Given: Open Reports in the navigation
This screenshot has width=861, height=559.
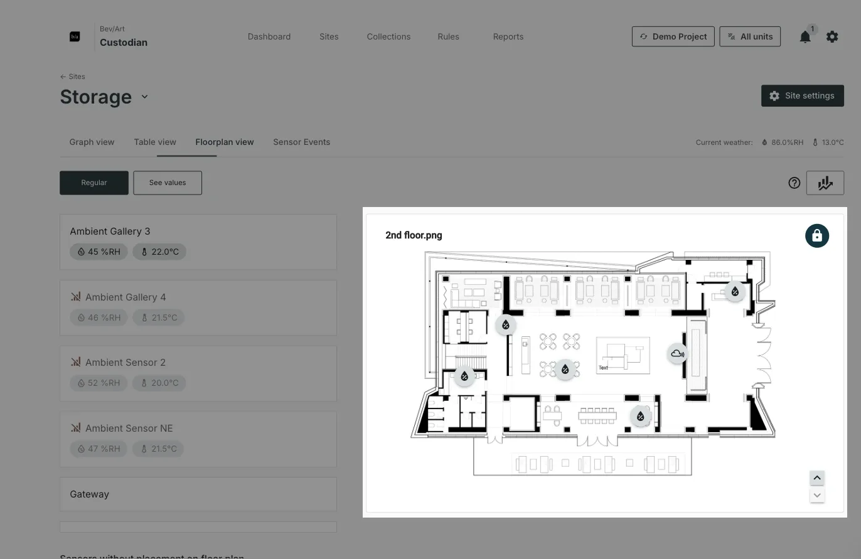Looking at the screenshot, I should pyautogui.click(x=508, y=36).
